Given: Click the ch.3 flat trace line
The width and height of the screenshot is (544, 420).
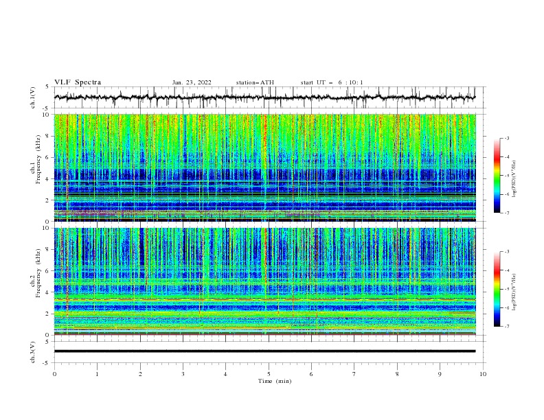Looking at the screenshot, I should [x=264, y=351].
